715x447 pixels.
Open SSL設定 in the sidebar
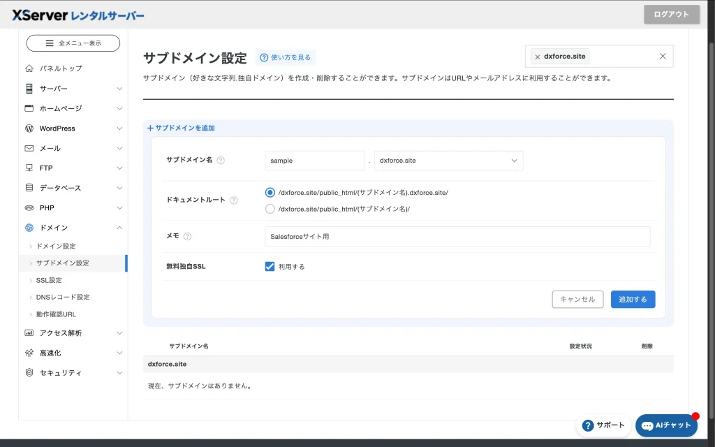pyautogui.click(x=49, y=280)
